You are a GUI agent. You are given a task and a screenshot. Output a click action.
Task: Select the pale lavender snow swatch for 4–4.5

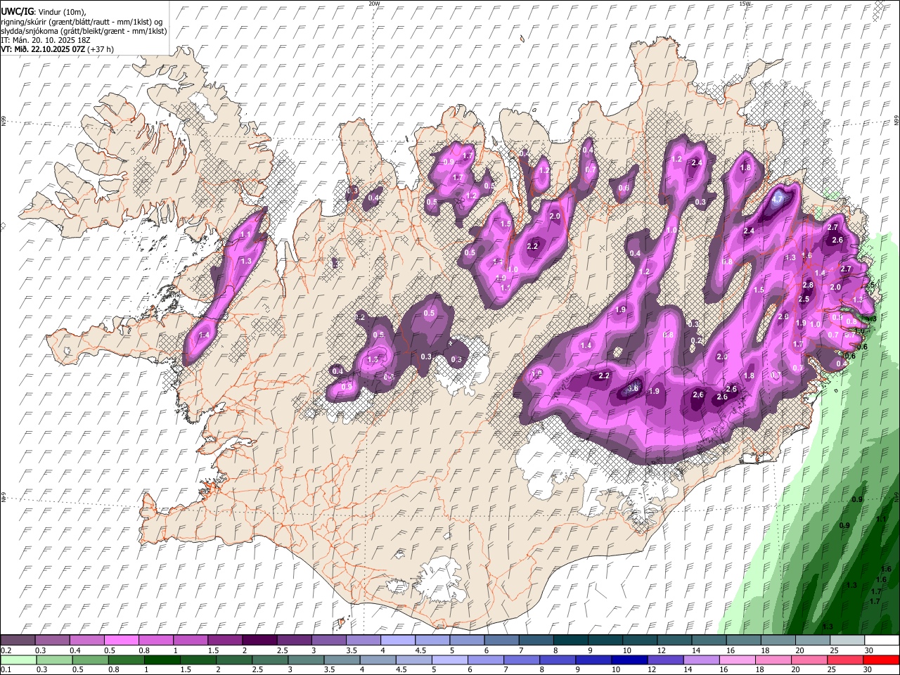398,641
